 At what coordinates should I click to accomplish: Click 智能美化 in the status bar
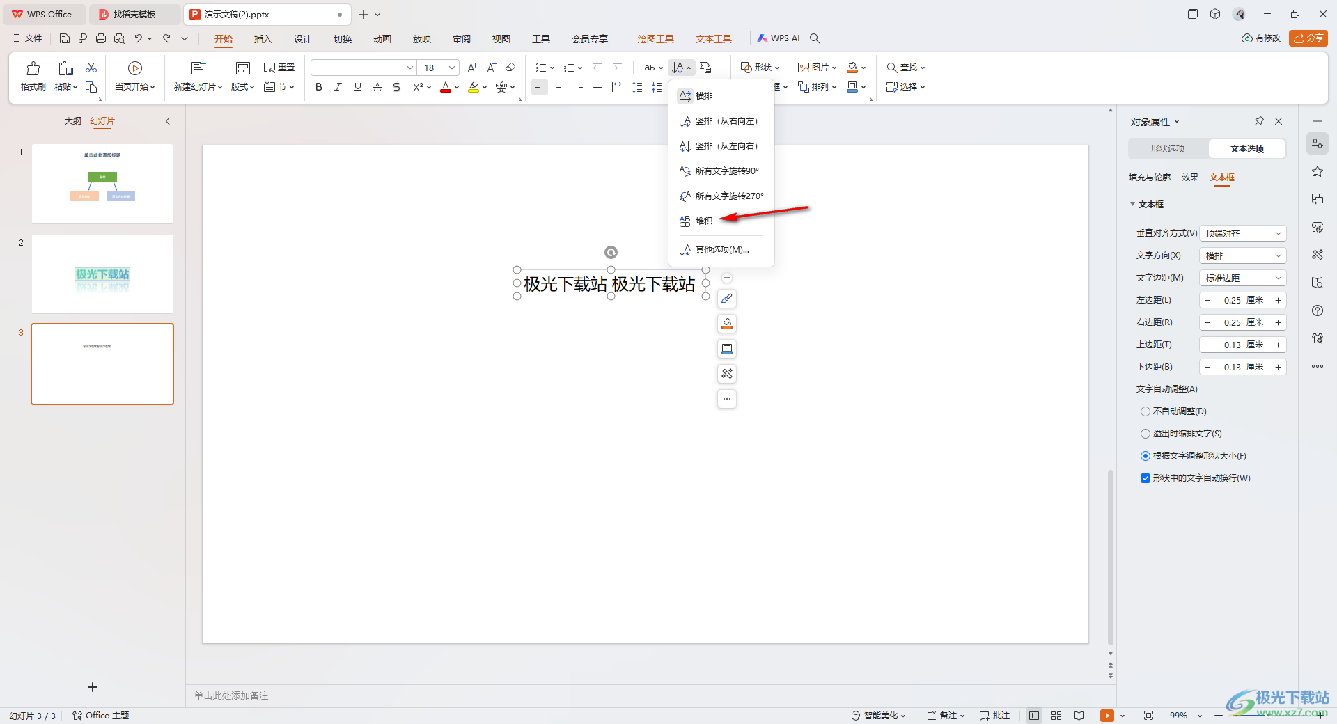[878, 716]
